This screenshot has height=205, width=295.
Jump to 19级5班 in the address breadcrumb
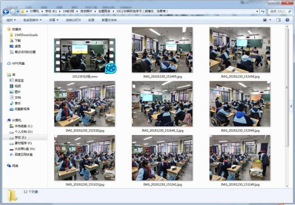[68, 11]
